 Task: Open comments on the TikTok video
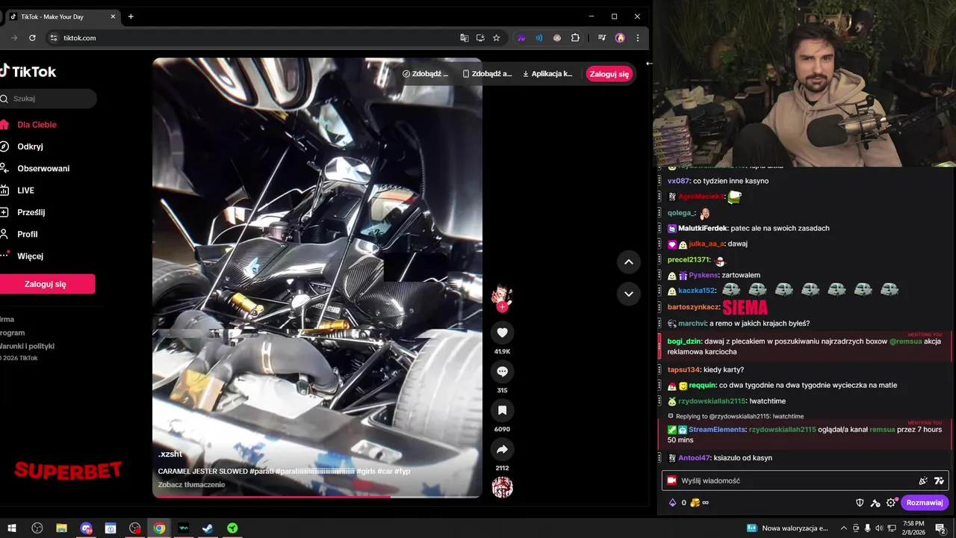(x=502, y=371)
